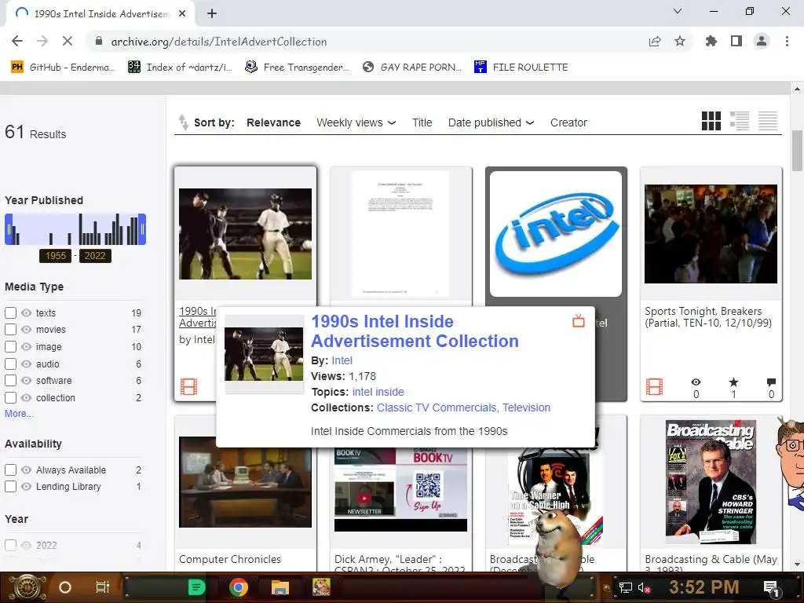Check the audio media type checkbox
Image resolution: width=804 pixels, height=603 pixels.
click(x=10, y=364)
